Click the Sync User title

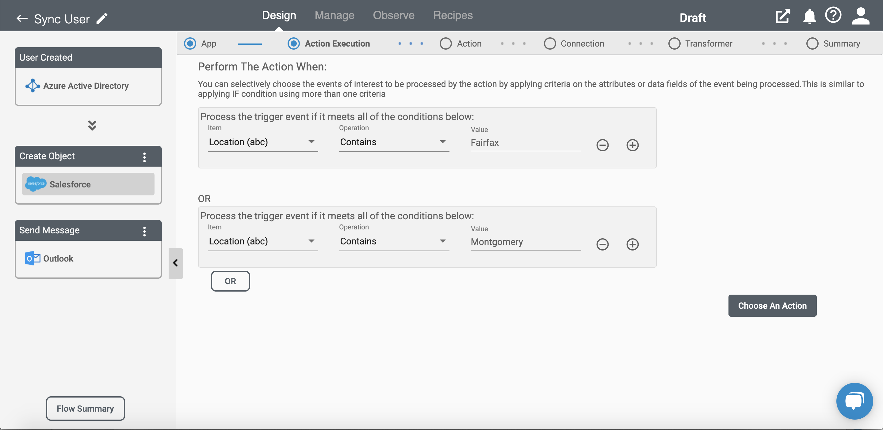(x=62, y=19)
